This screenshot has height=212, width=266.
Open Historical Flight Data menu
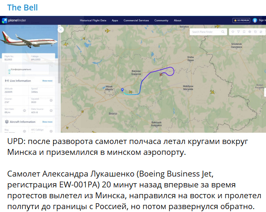click(93, 20)
